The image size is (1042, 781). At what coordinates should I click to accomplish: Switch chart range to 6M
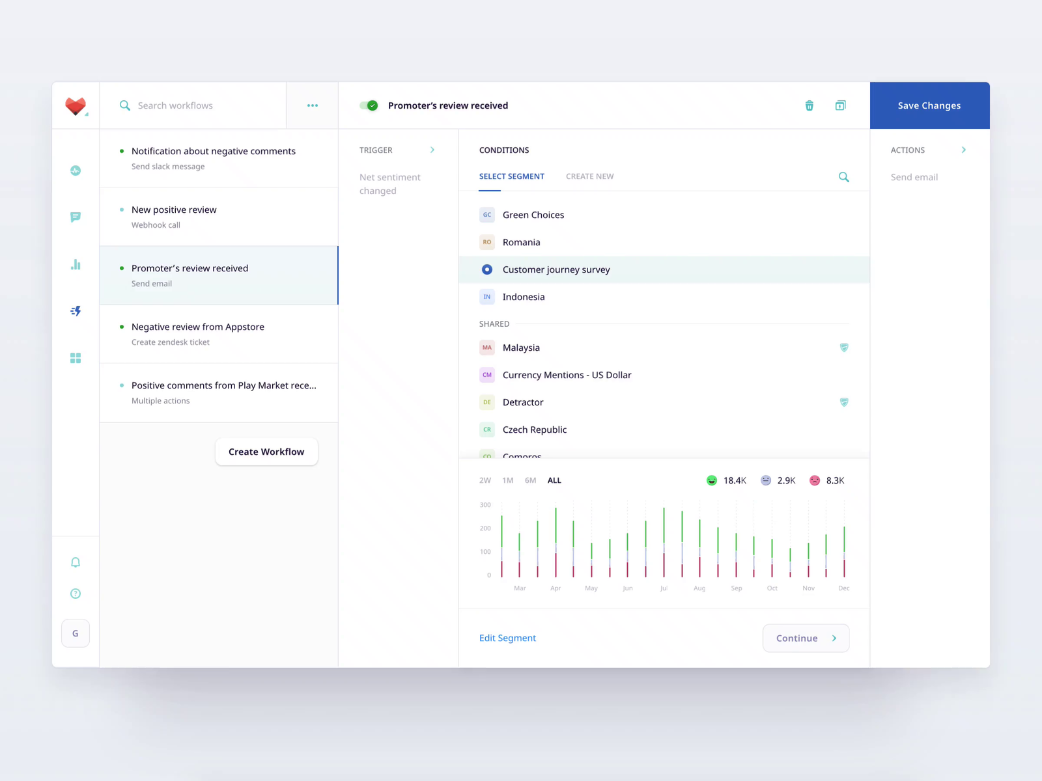coord(530,480)
